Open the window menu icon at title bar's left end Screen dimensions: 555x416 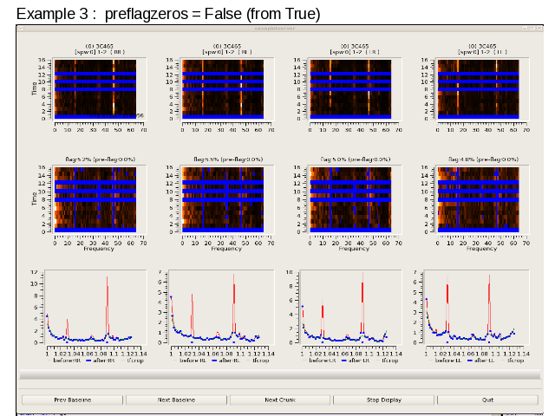click(x=21, y=29)
